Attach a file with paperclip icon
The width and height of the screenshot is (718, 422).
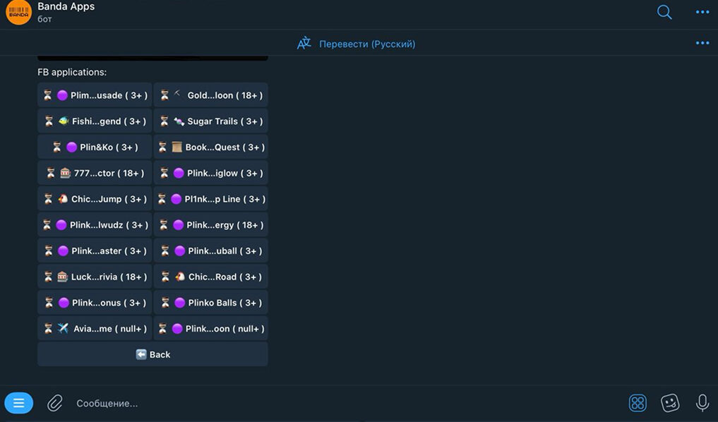55,403
